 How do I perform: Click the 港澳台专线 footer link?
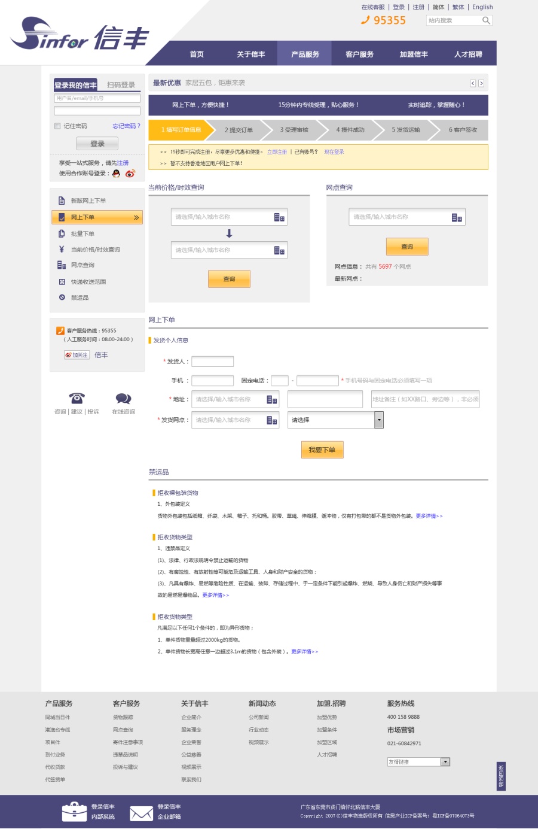point(57,730)
